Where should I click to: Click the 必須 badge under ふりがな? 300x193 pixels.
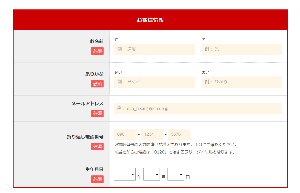97,84
